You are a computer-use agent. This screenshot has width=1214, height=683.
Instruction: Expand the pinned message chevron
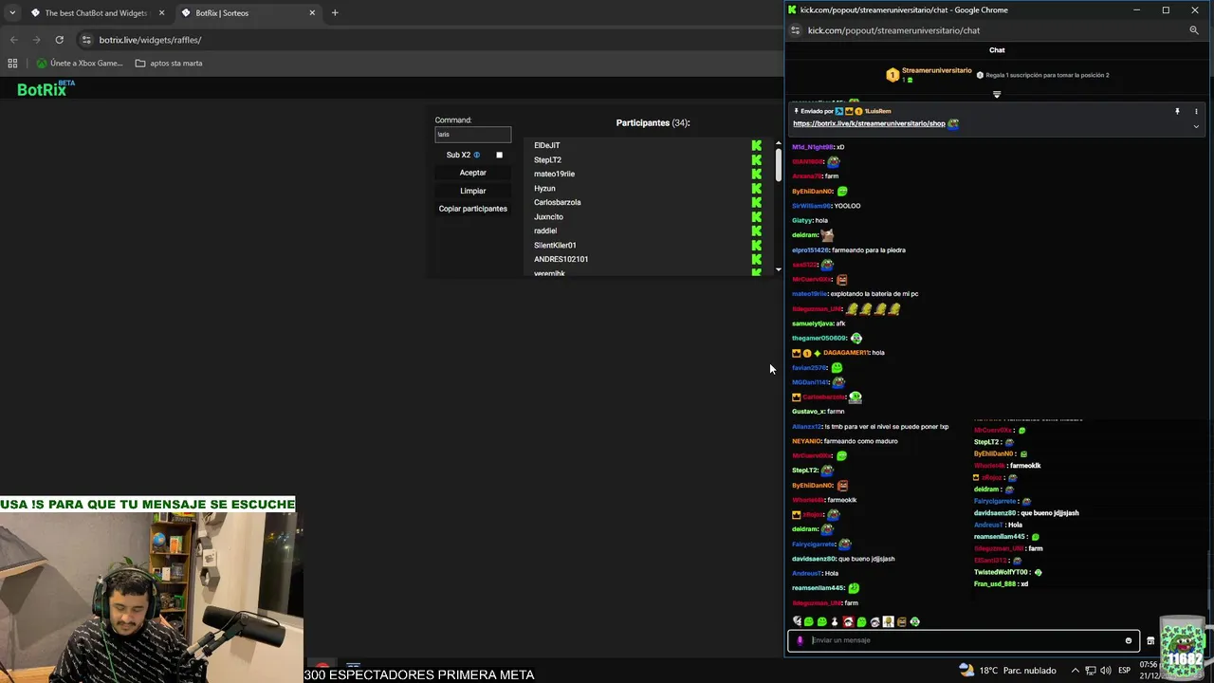pos(1196,126)
